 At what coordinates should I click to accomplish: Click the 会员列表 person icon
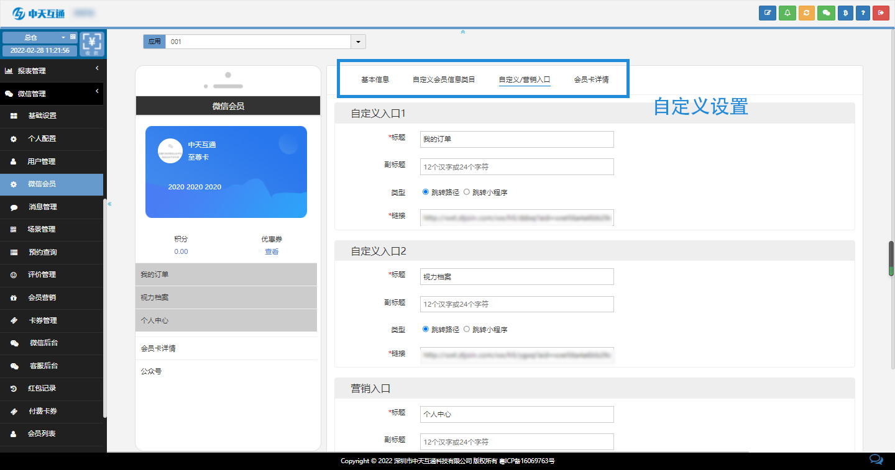tap(14, 434)
